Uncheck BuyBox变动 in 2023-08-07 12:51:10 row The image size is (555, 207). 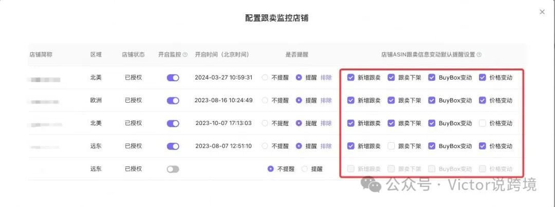(432, 146)
